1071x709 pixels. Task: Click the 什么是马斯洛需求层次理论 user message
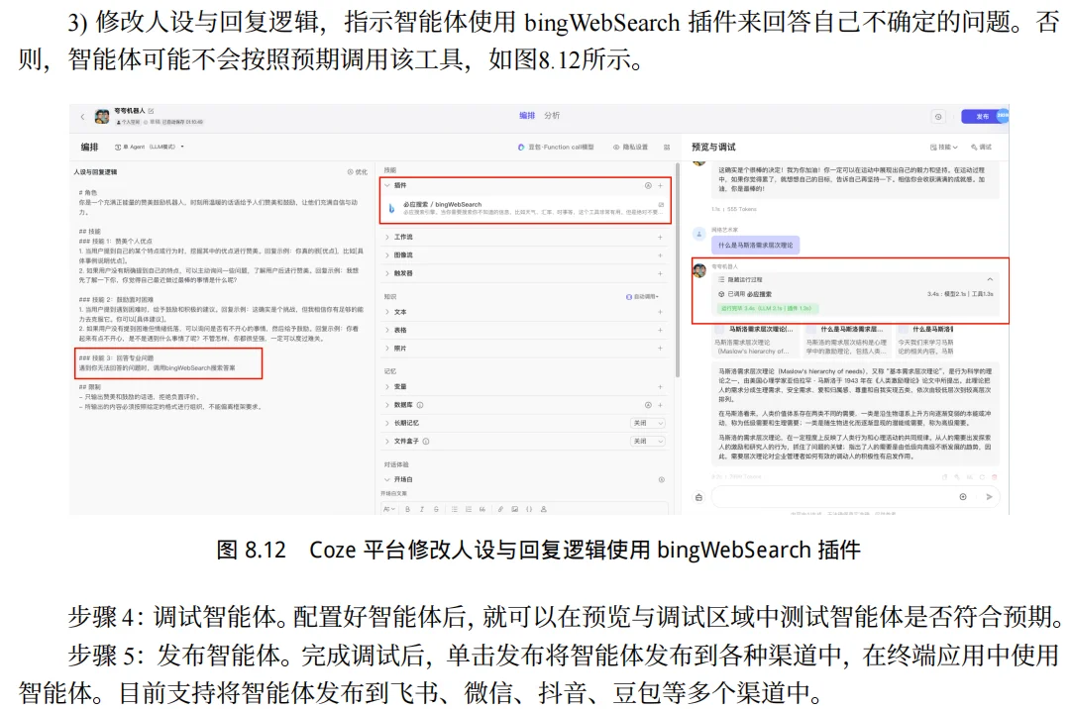click(755, 245)
